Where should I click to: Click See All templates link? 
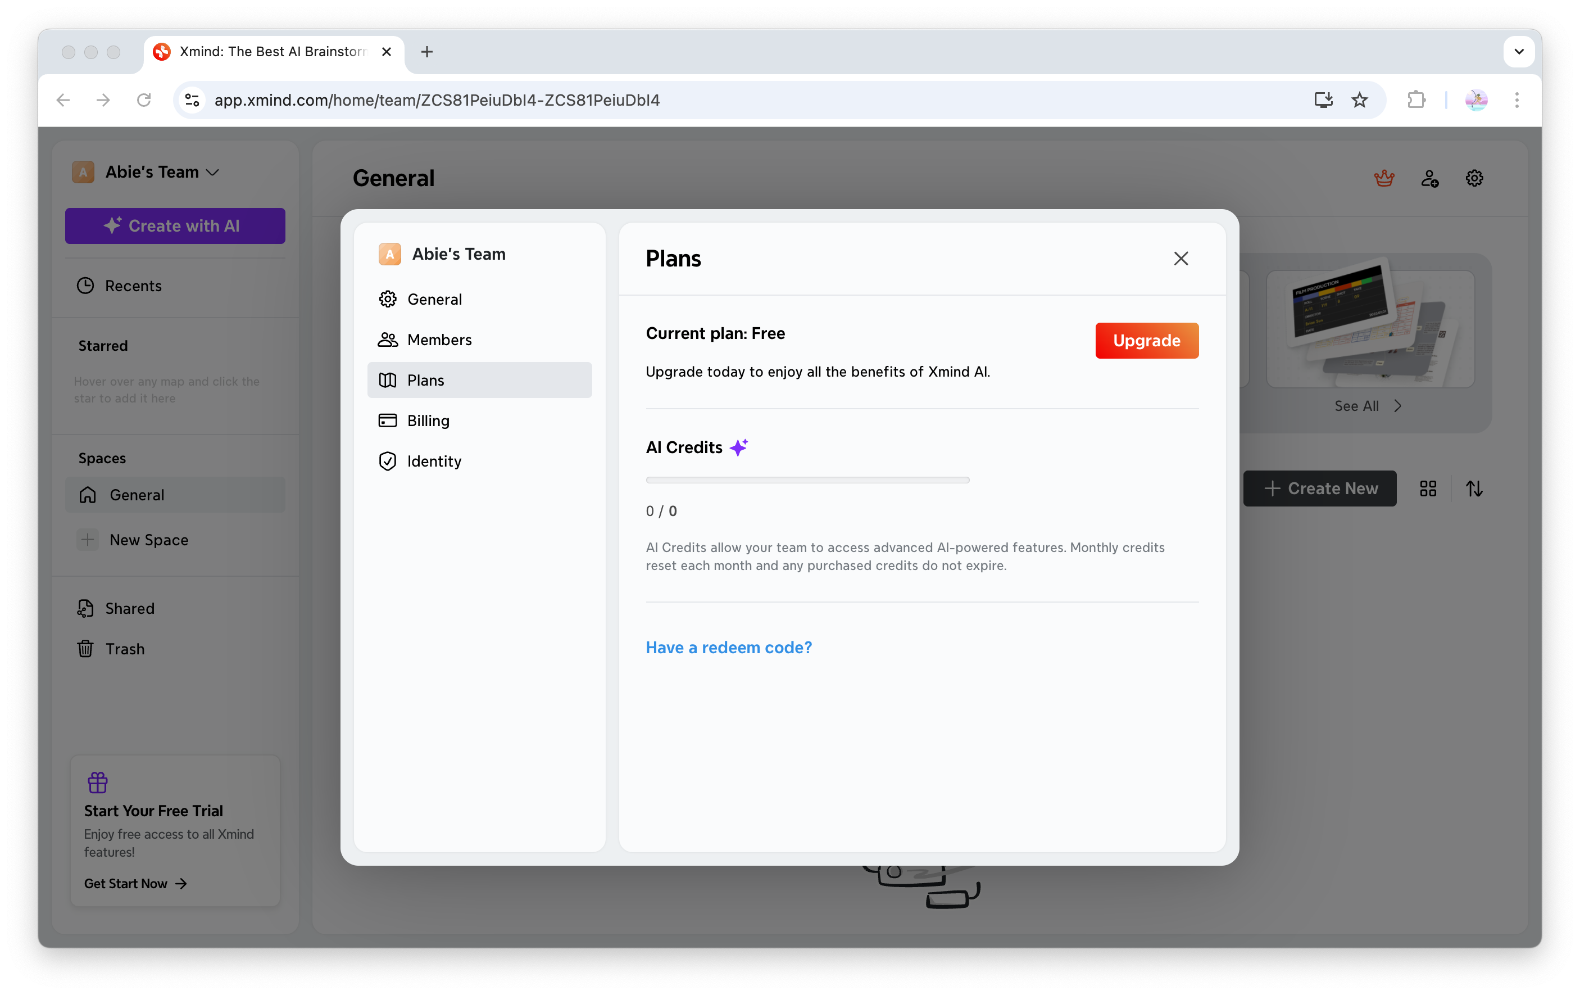1368,406
